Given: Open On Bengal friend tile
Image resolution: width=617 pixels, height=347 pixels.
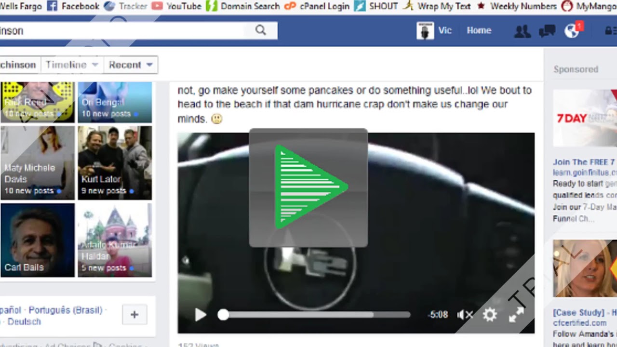Looking at the screenshot, I should 115,102.
